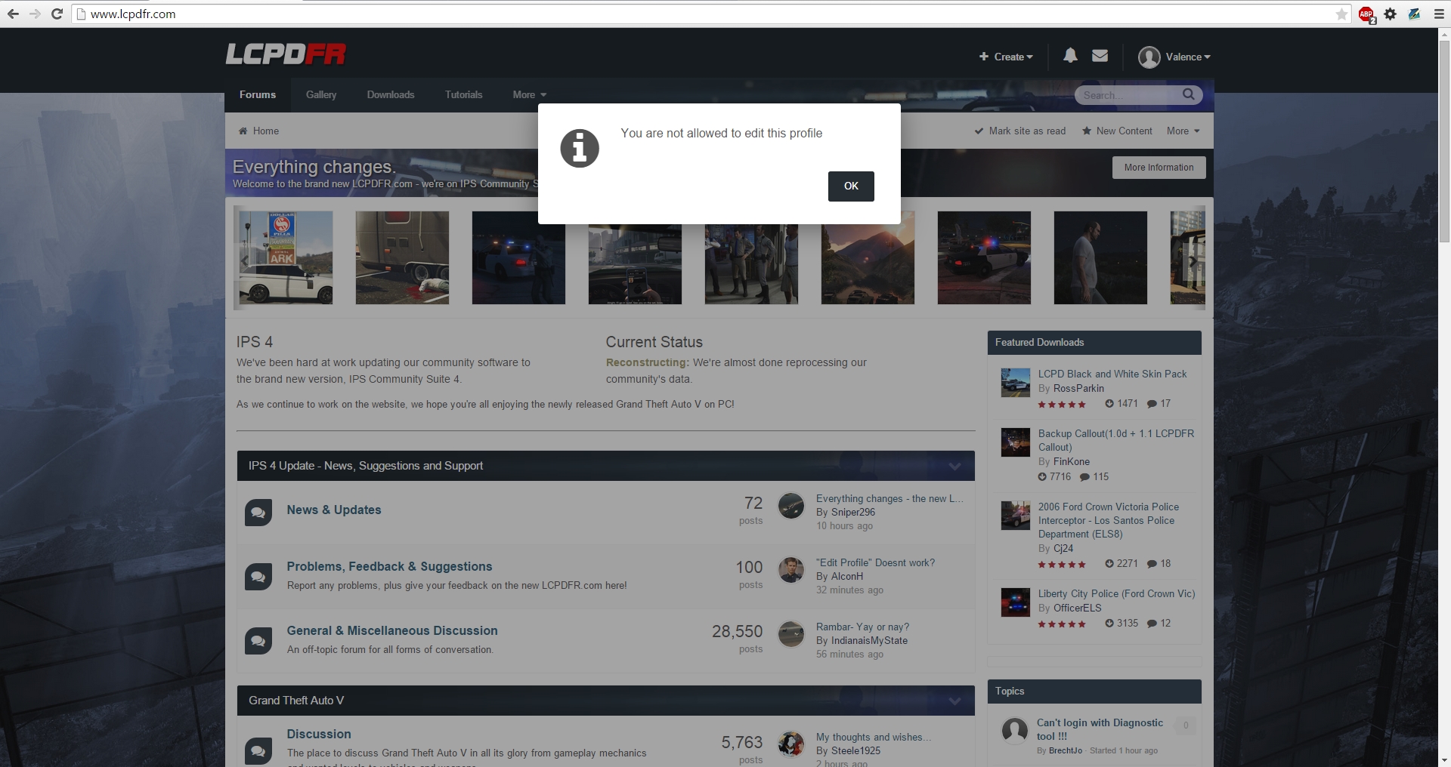Click the Home breadcrumb link

[266, 131]
